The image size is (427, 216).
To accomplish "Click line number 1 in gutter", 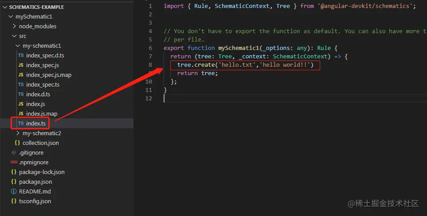I will (150, 6).
